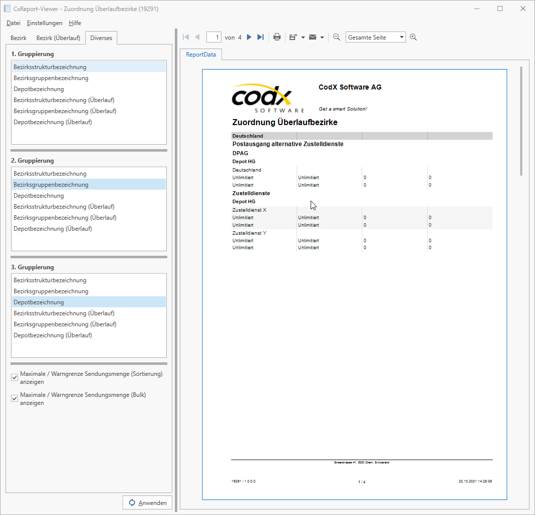Select Depotbezeichnung in 3. Gruppierung
Screen dimensions: 535x515
89,302
